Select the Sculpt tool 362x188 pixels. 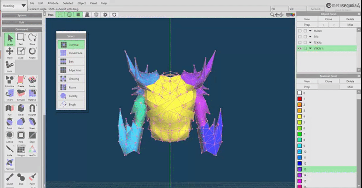click(x=10, y=179)
